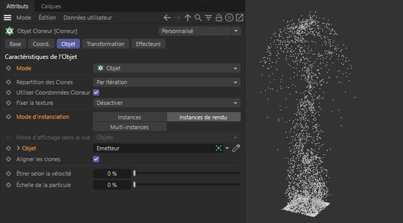Expand the Objet link parameter arrow

pos(19,149)
